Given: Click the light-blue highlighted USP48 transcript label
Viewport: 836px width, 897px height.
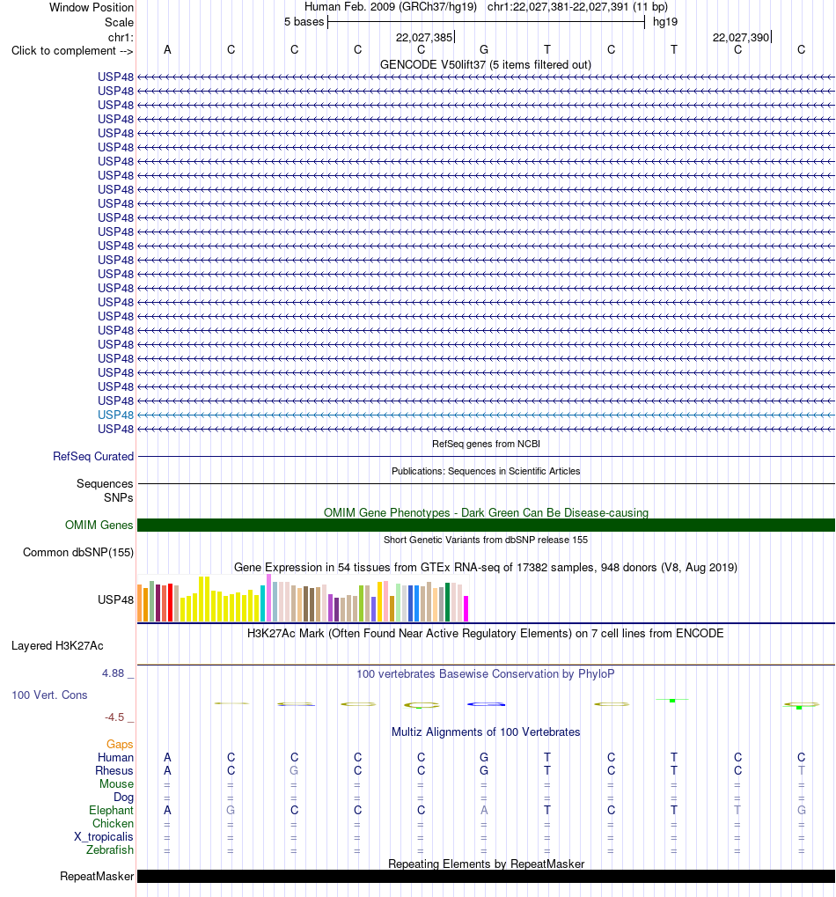Looking at the screenshot, I should [115, 415].
